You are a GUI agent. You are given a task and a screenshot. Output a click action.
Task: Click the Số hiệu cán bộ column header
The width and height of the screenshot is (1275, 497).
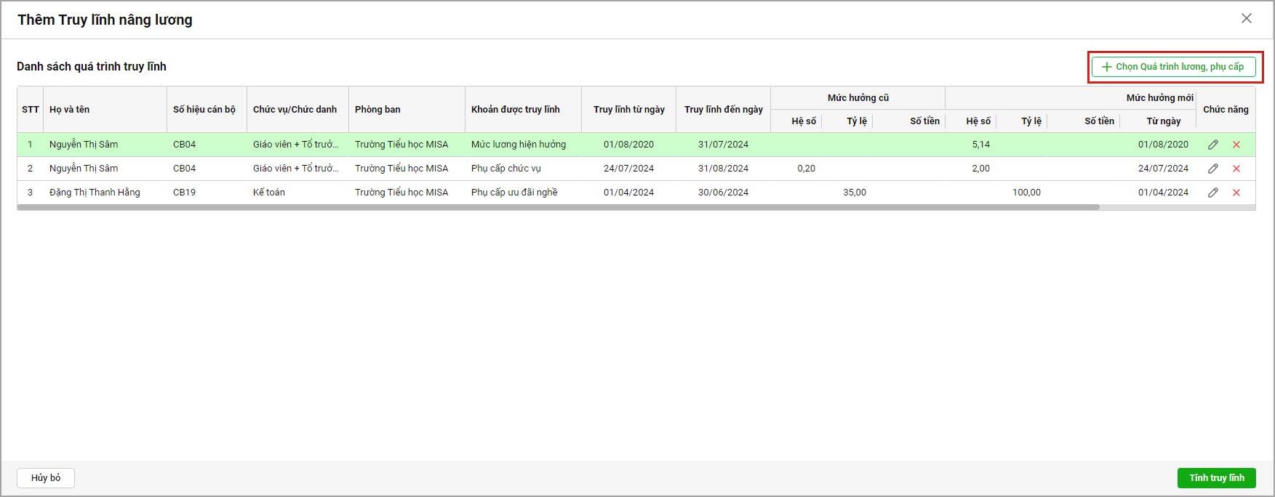204,110
